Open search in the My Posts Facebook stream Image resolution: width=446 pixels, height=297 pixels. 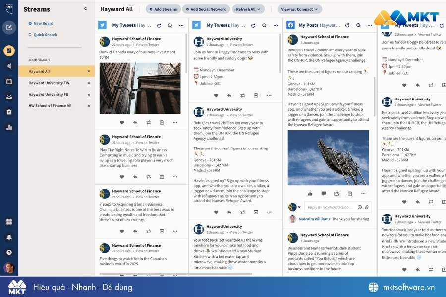[358, 25]
